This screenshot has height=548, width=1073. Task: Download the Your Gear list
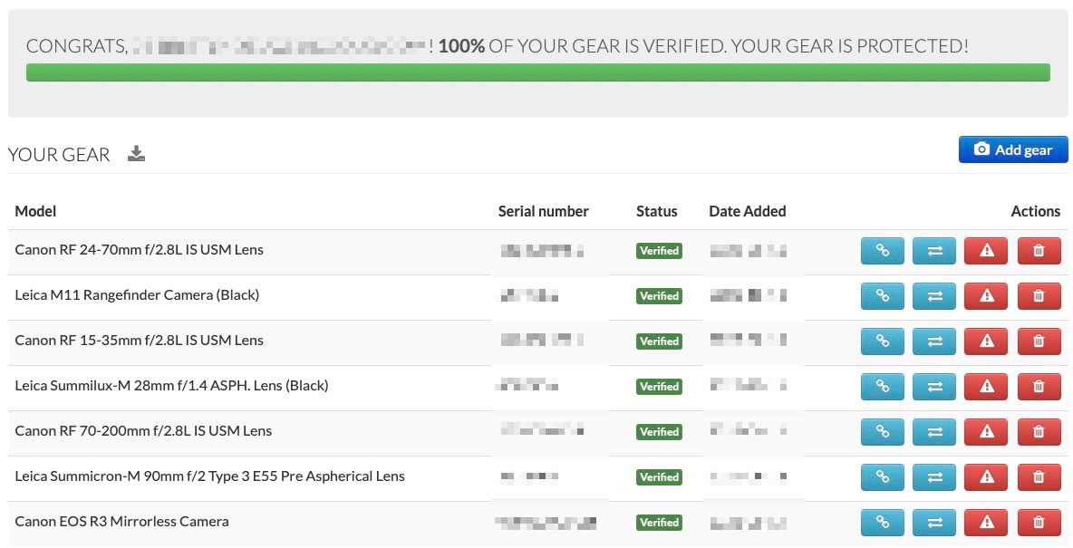coord(136,154)
